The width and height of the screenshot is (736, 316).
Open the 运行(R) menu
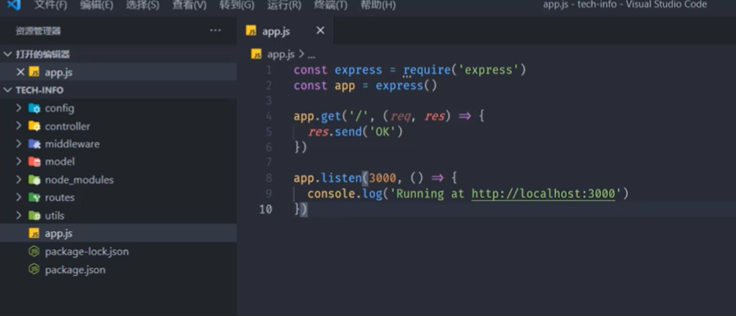[284, 5]
